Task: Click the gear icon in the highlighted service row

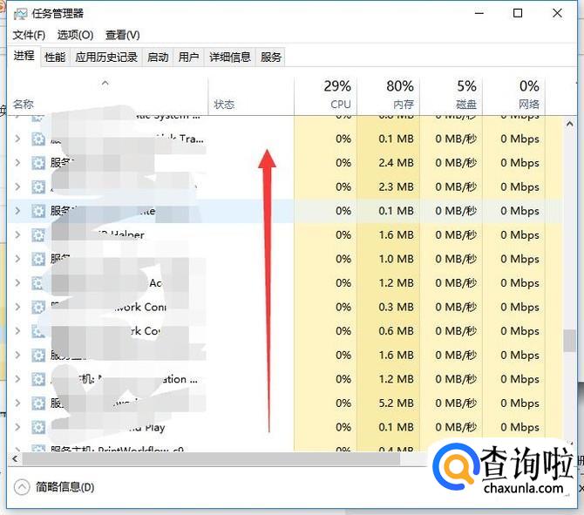Action: (38, 211)
